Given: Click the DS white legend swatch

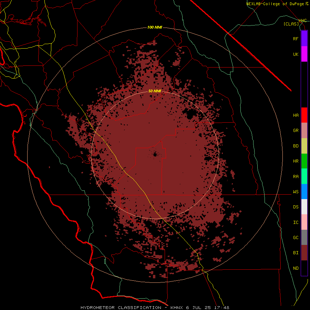Looking at the screenshot, I should point(304,207).
